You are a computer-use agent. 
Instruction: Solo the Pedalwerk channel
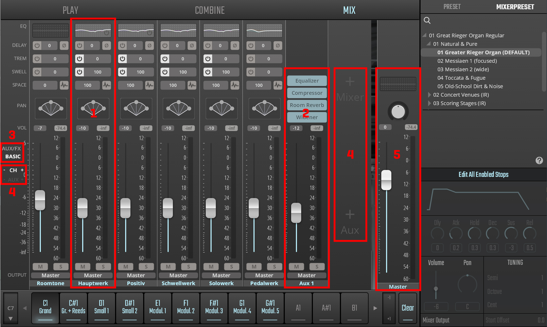tap(274, 267)
